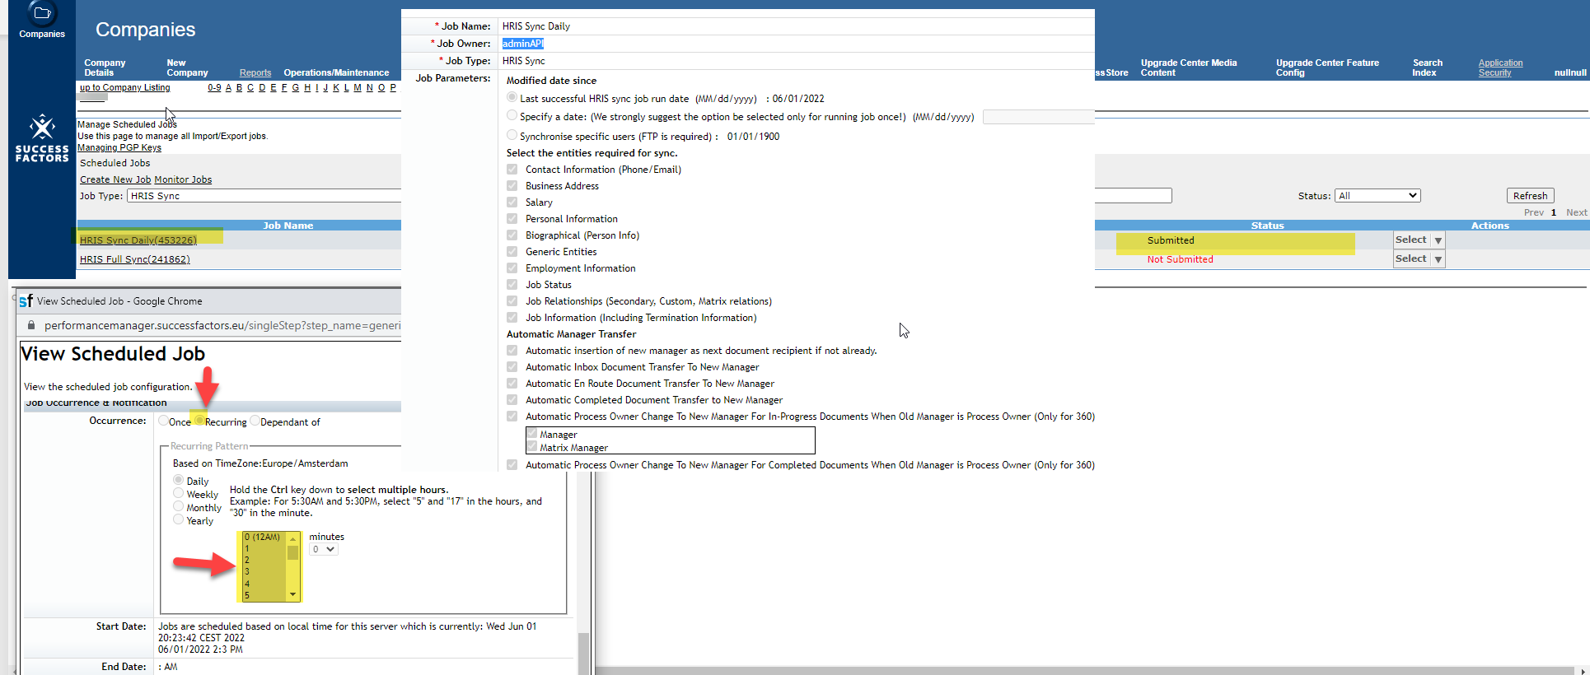
Task: Select the Recurring occurrence option
Action: (199, 421)
